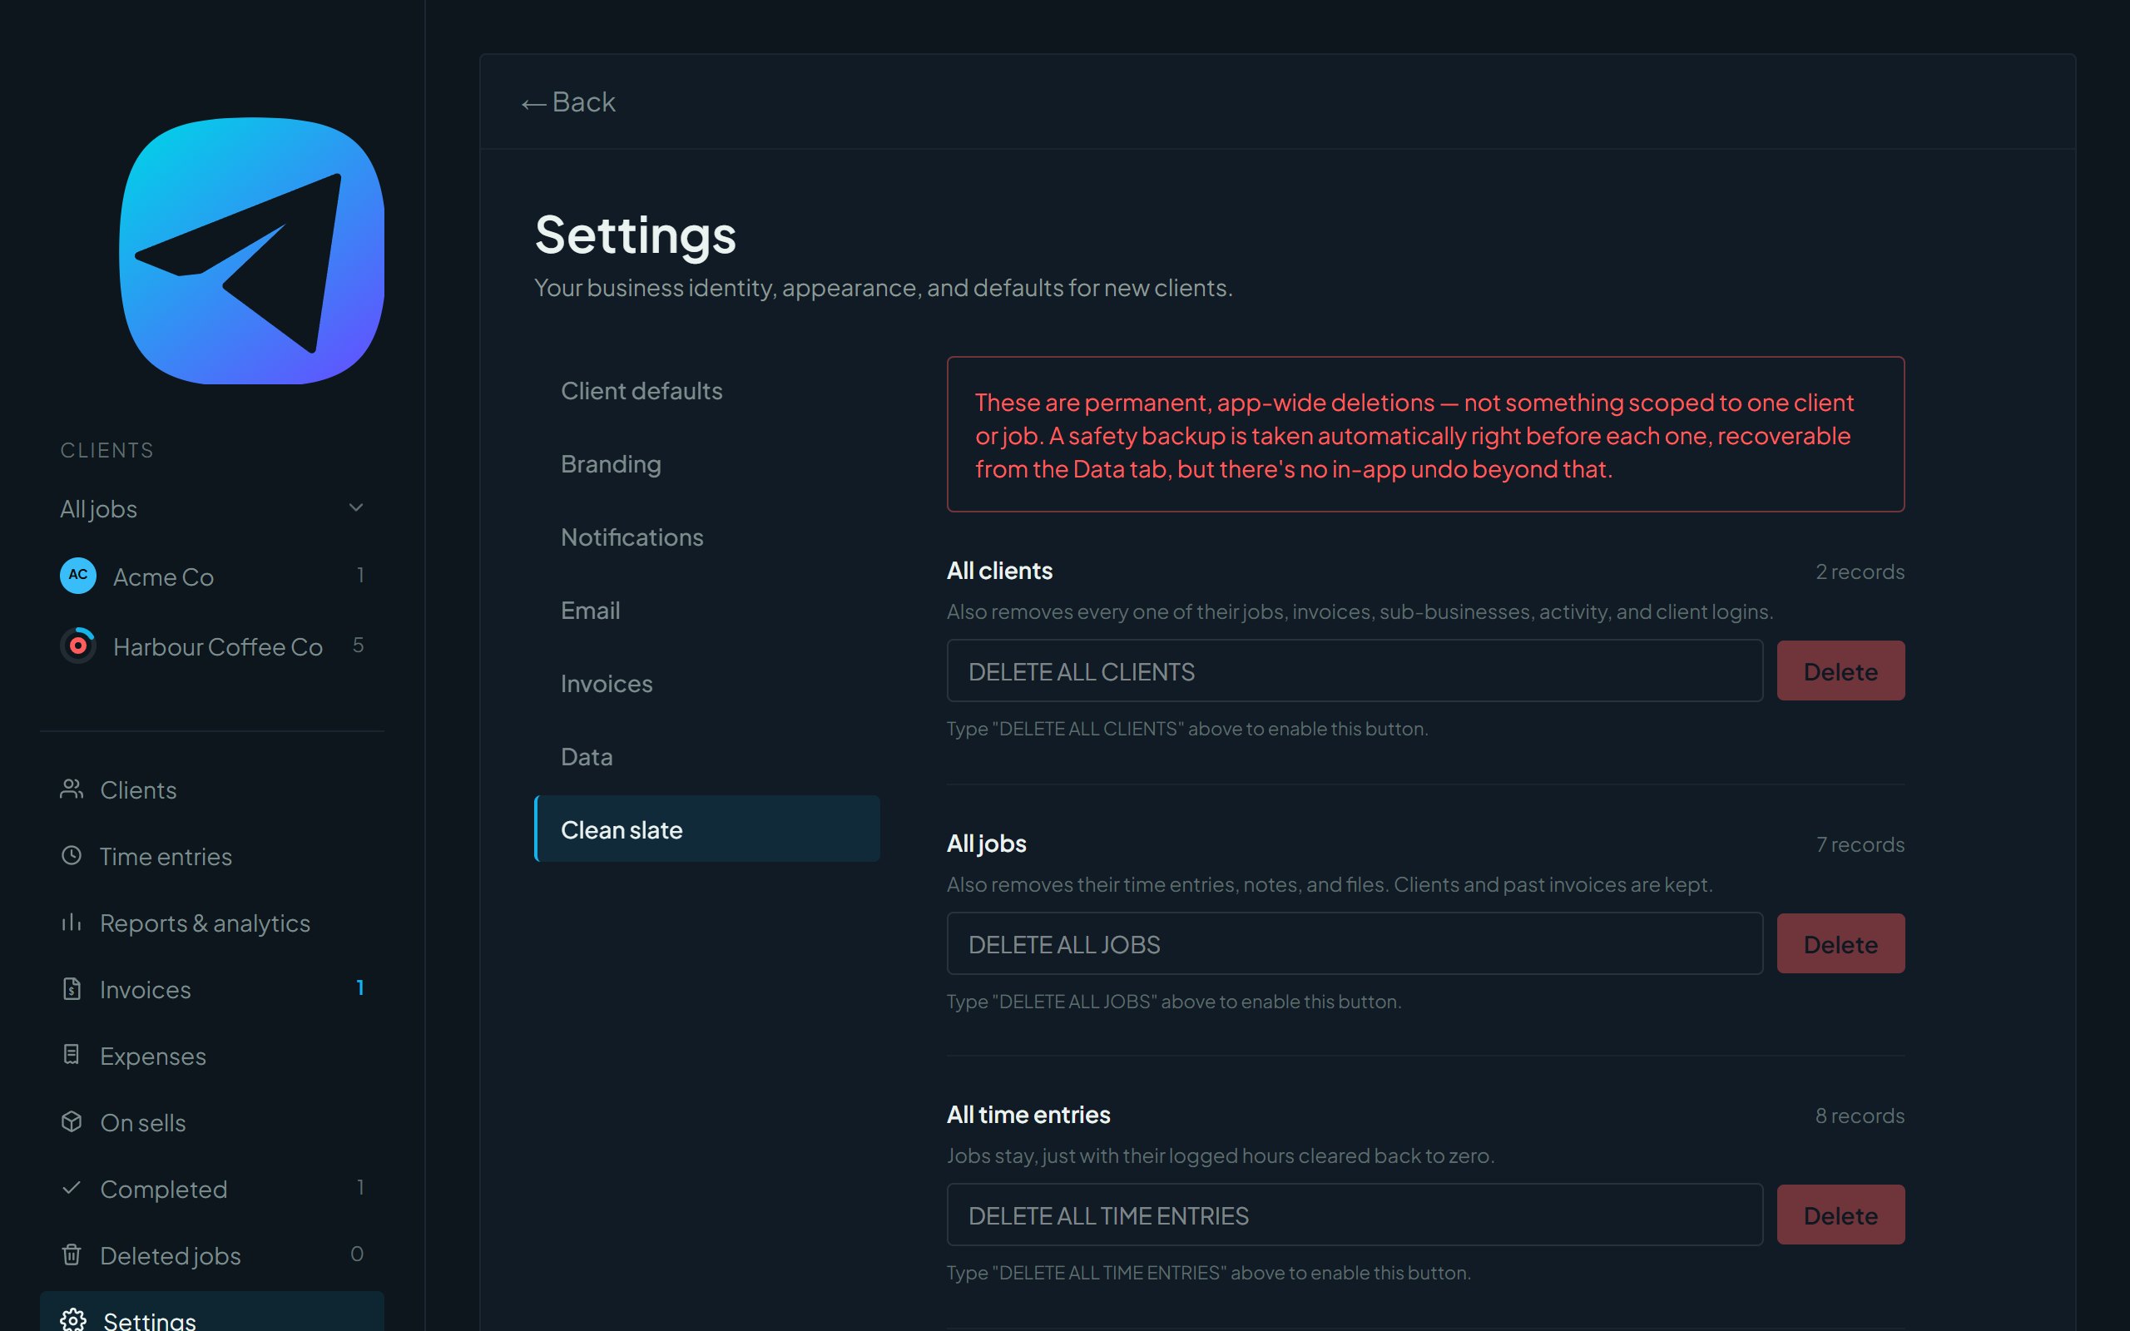Click the Settings page heading
Screen dimensions: 2130x1331
636,235
